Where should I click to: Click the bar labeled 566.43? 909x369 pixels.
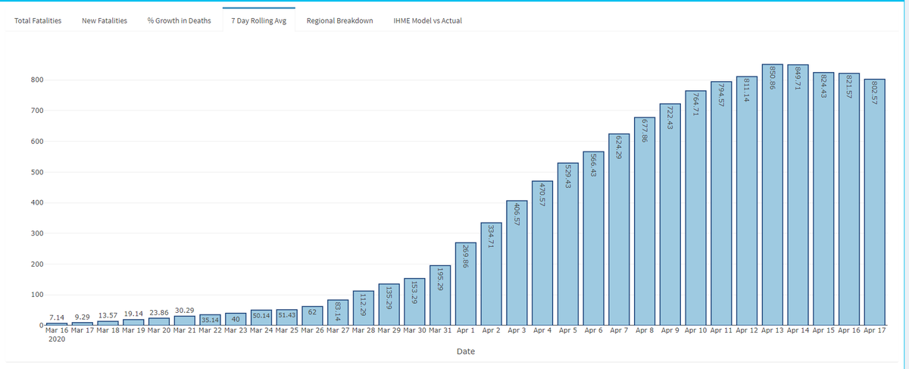[594, 238]
